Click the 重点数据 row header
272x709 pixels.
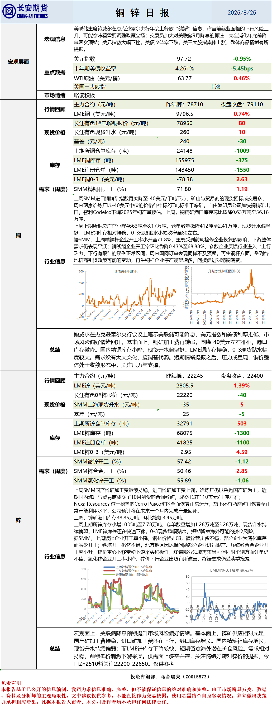[x=55, y=72]
